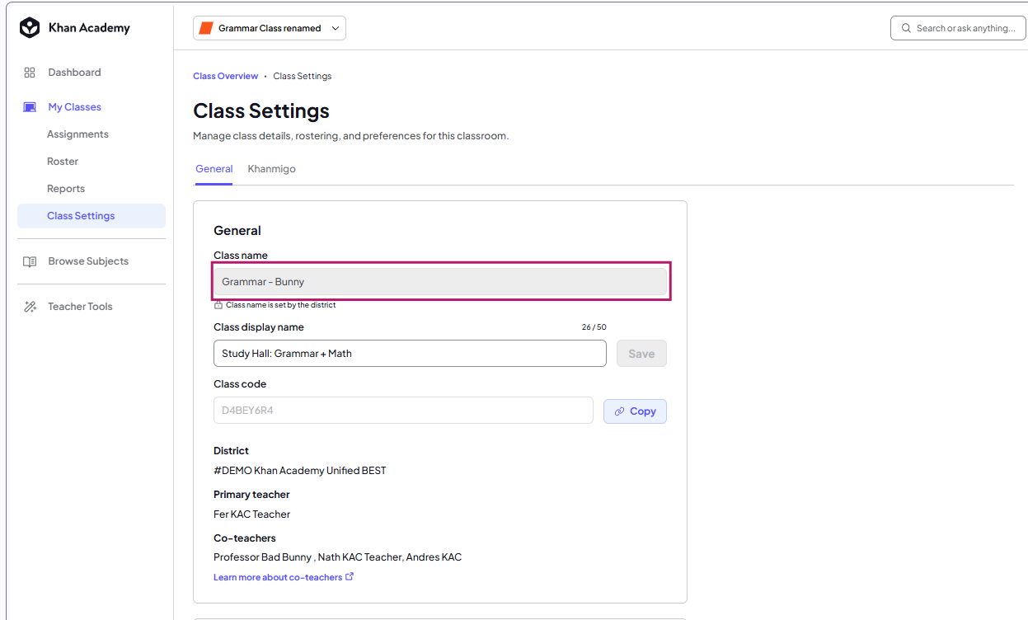Click the Class Settings breadcrumb text

coord(303,76)
